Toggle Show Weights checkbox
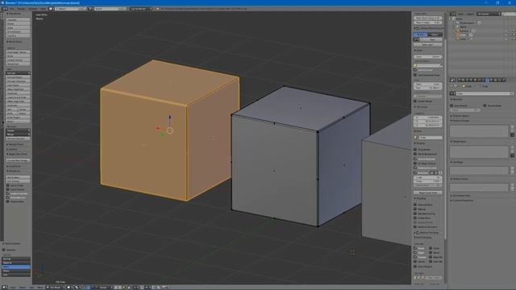 pos(415,267)
